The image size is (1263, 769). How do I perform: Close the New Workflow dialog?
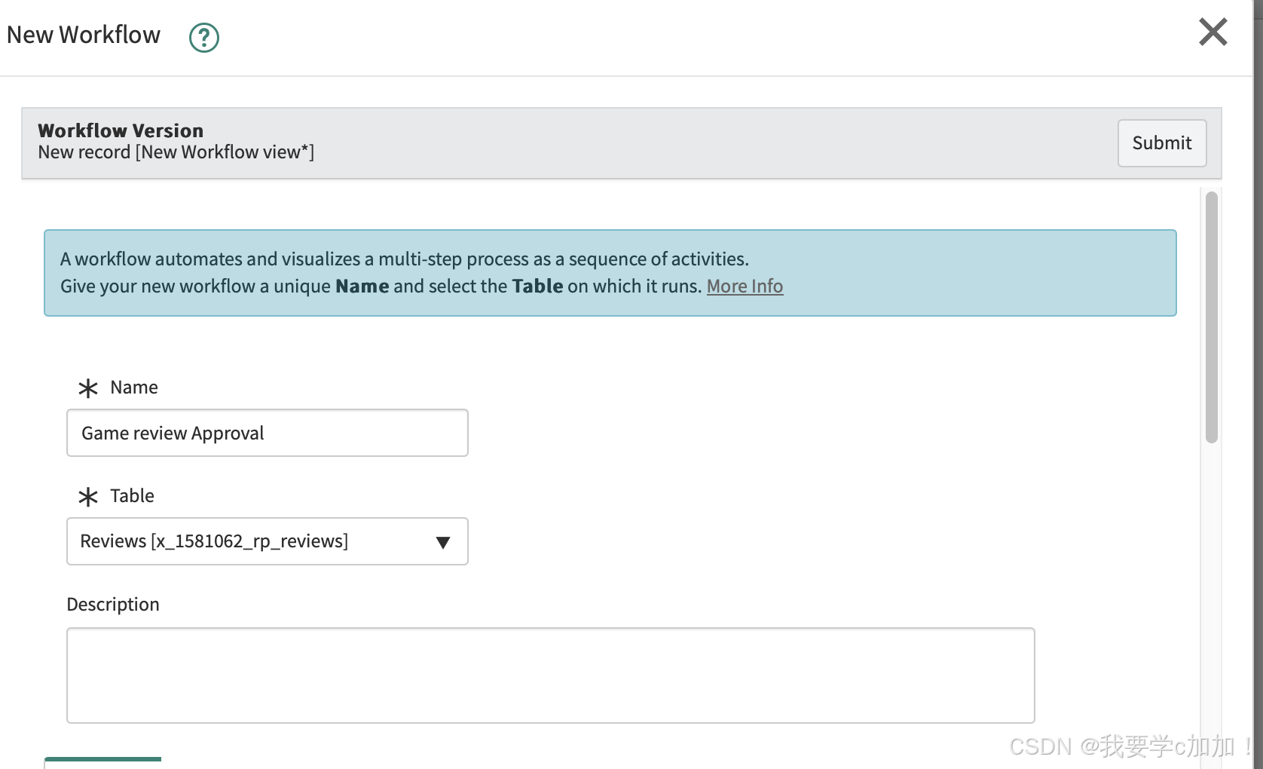coord(1213,32)
